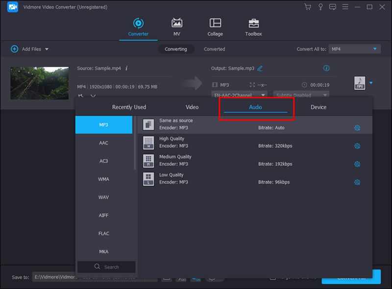Viewport: 392px width, 289px height.
Task: Switch to the MV module
Action: tap(177, 27)
